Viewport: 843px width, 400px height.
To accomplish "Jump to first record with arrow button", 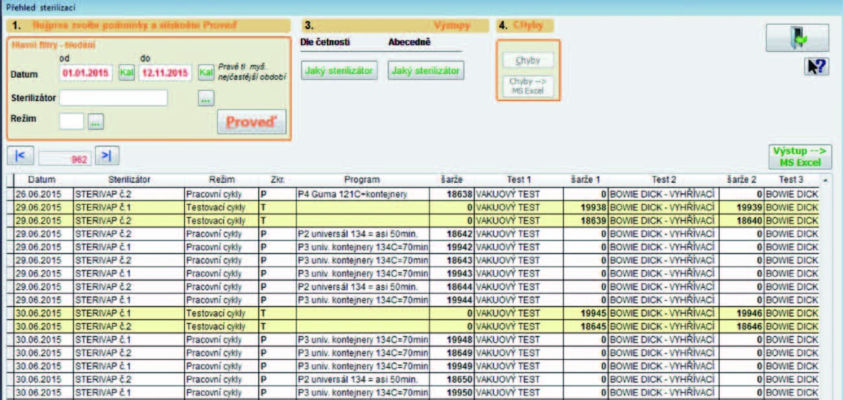I will point(19,156).
